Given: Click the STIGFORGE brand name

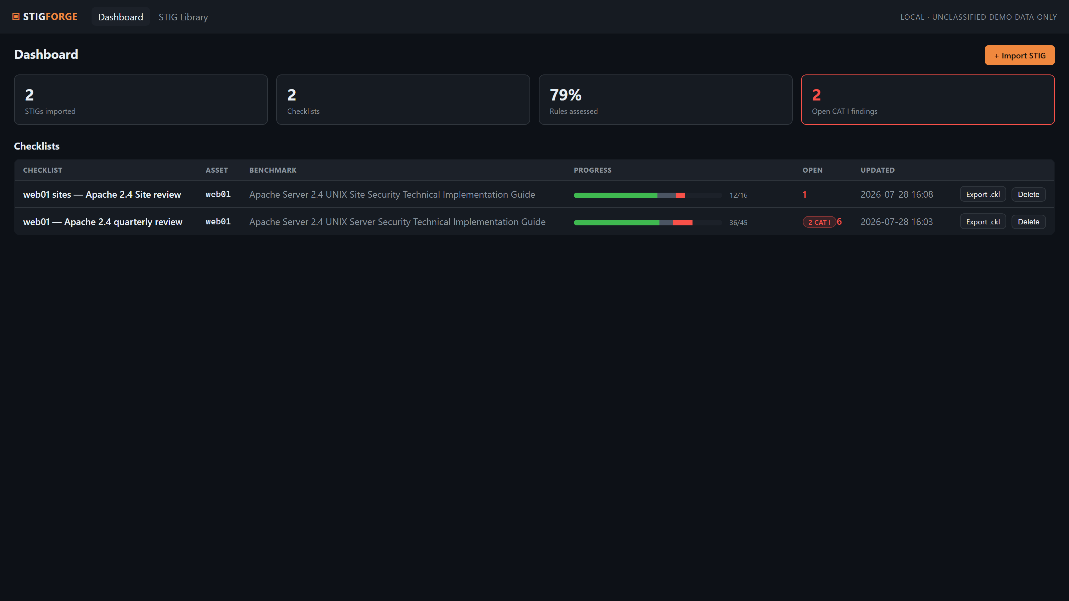Looking at the screenshot, I should (50, 17).
